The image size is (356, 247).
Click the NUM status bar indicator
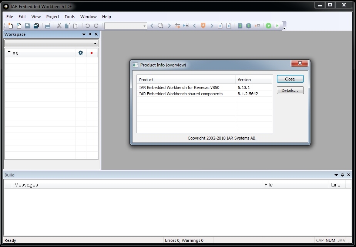pyautogui.click(x=330, y=240)
